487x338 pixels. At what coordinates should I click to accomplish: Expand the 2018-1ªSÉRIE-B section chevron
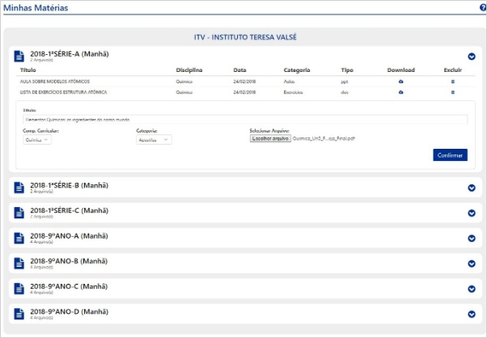pos(472,188)
